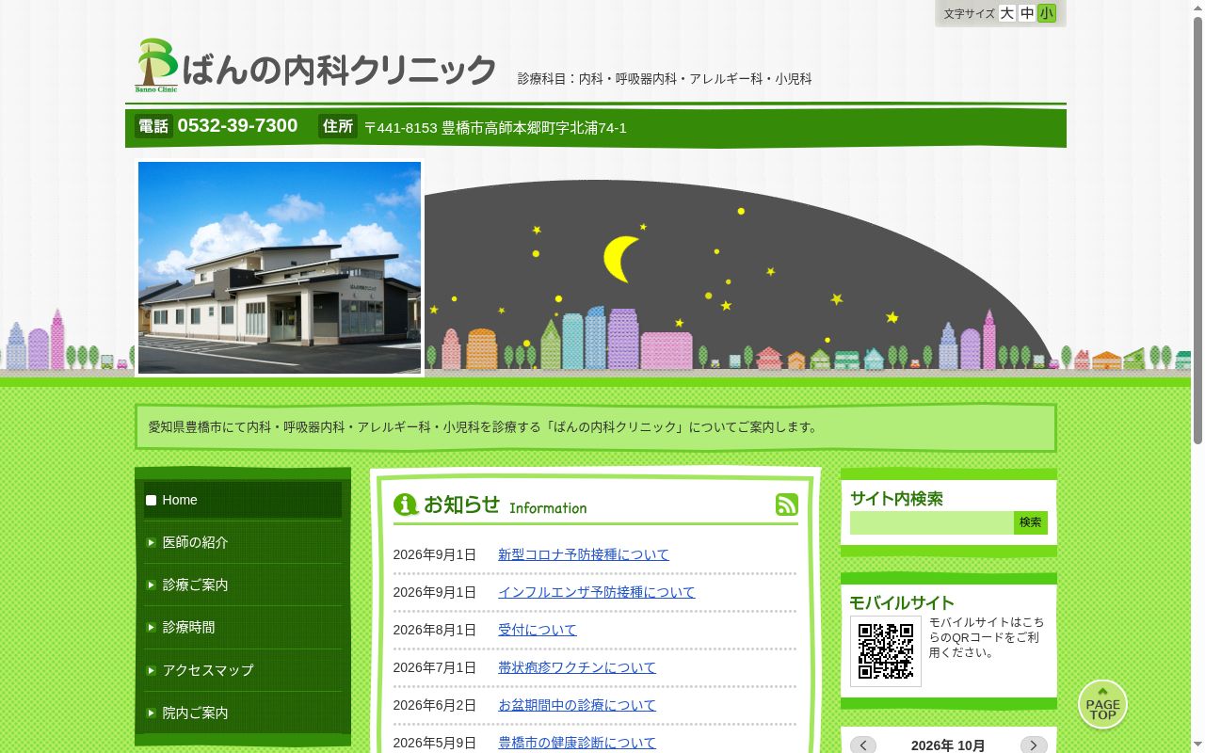Click the 住所 label badge

pyautogui.click(x=338, y=126)
